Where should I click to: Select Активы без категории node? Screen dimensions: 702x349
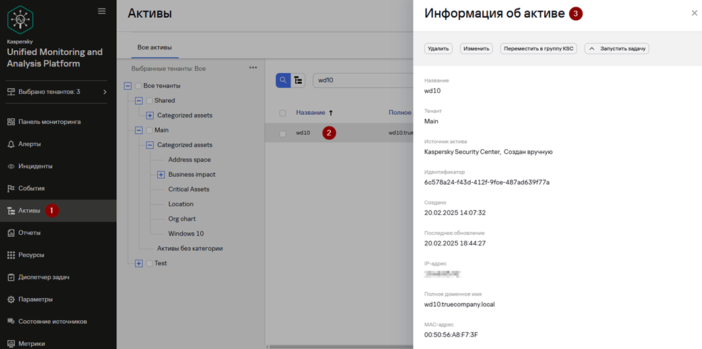click(190, 248)
